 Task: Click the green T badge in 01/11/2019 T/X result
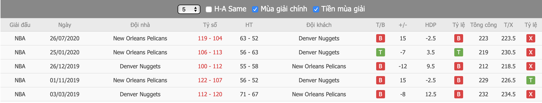pyautogui.click(x=531, y=80)
